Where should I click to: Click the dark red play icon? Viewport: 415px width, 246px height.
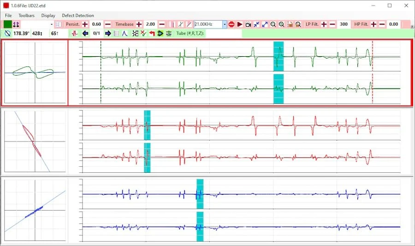pyautogui.click(x=240, y=24)
